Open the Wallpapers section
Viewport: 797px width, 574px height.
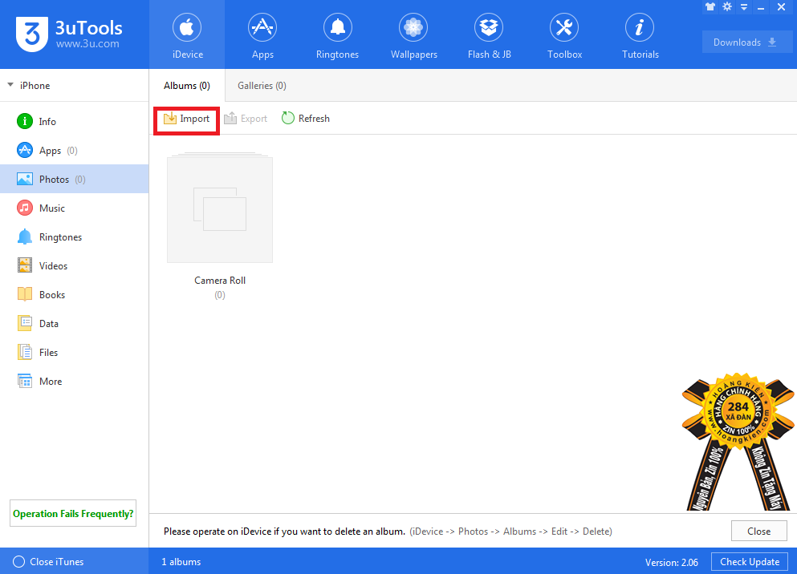click(x=413, y=34)
